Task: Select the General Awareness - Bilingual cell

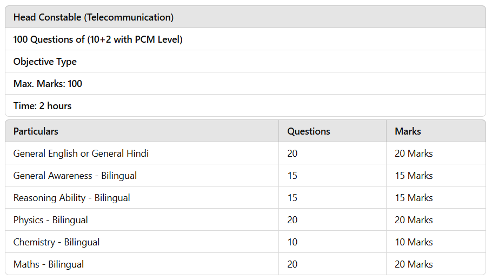Action: [x=142, y=176]
